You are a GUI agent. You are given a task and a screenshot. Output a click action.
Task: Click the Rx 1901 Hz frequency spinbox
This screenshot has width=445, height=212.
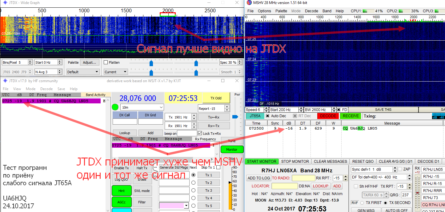pyautogui.click(x=181, y=126)
